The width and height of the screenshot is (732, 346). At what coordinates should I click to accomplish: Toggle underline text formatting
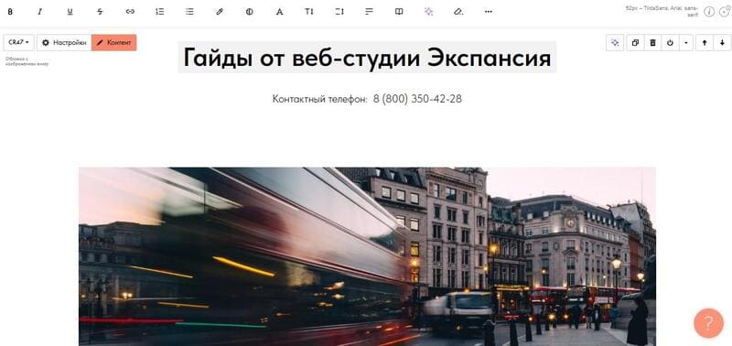(x=70, y=12)
